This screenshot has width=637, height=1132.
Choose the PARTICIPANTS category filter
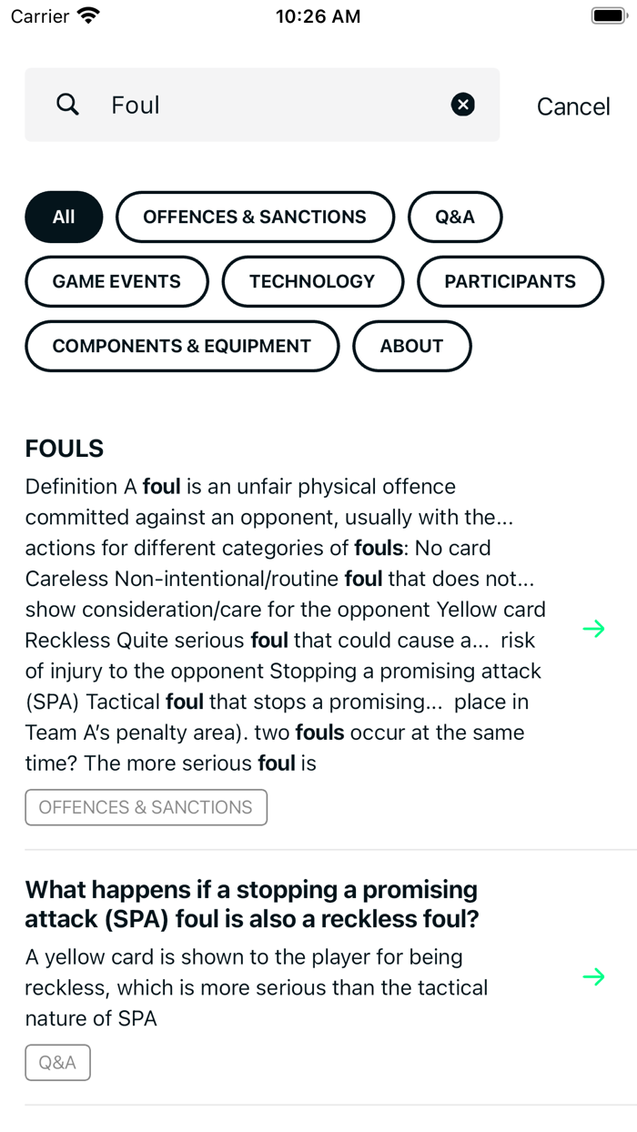tap(510, 281)
